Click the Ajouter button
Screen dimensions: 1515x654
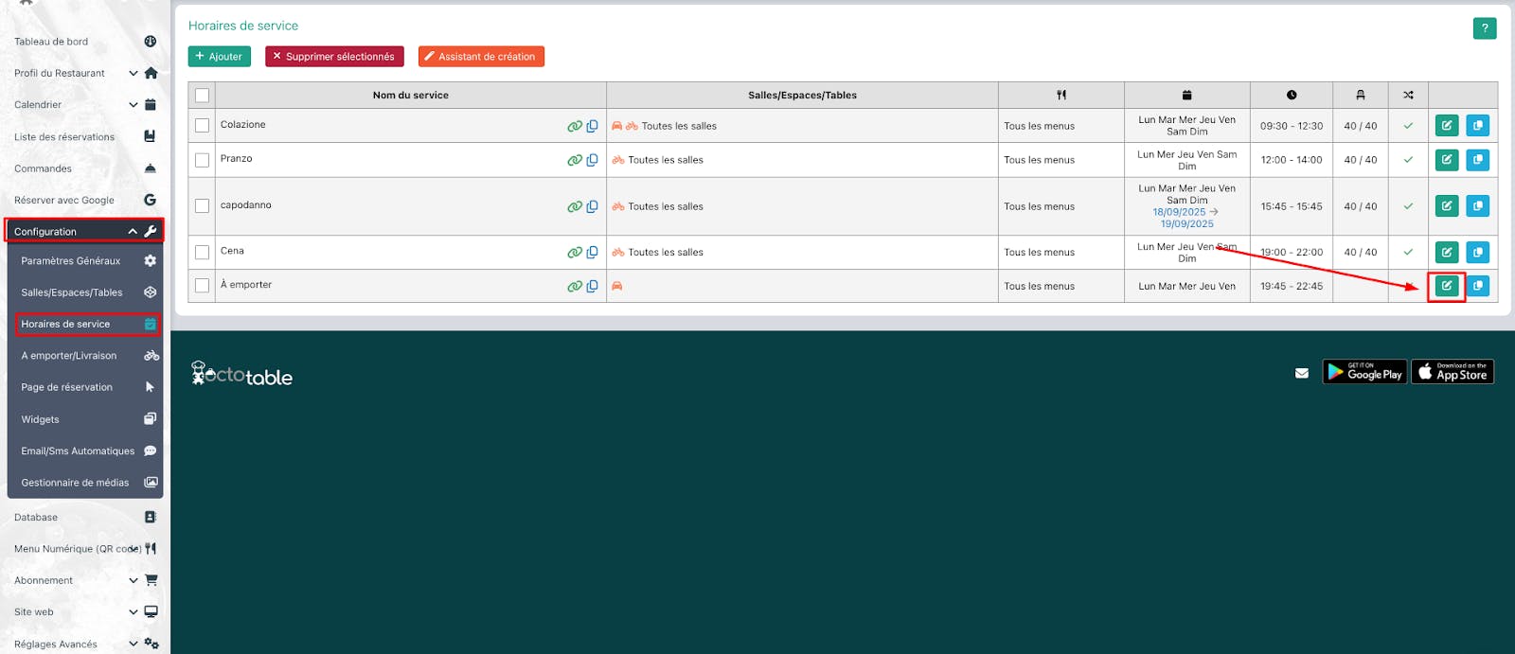219,57
